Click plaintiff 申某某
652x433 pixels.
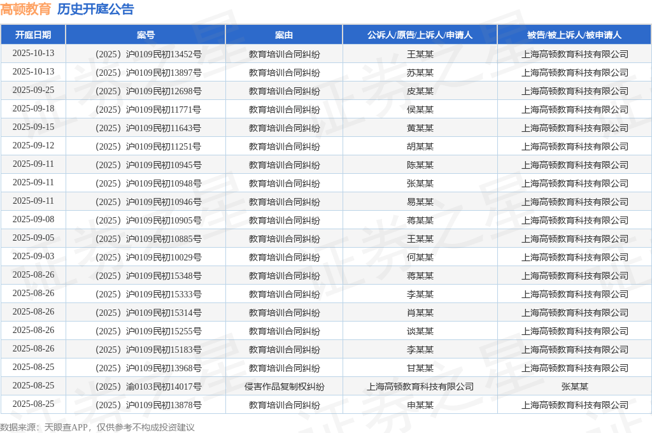pos(420,405)
